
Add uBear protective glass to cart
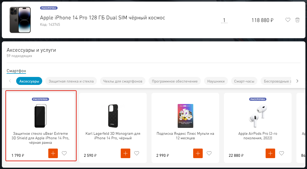click(53, 153)
